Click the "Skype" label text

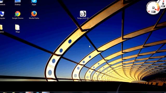click(34, 5)
